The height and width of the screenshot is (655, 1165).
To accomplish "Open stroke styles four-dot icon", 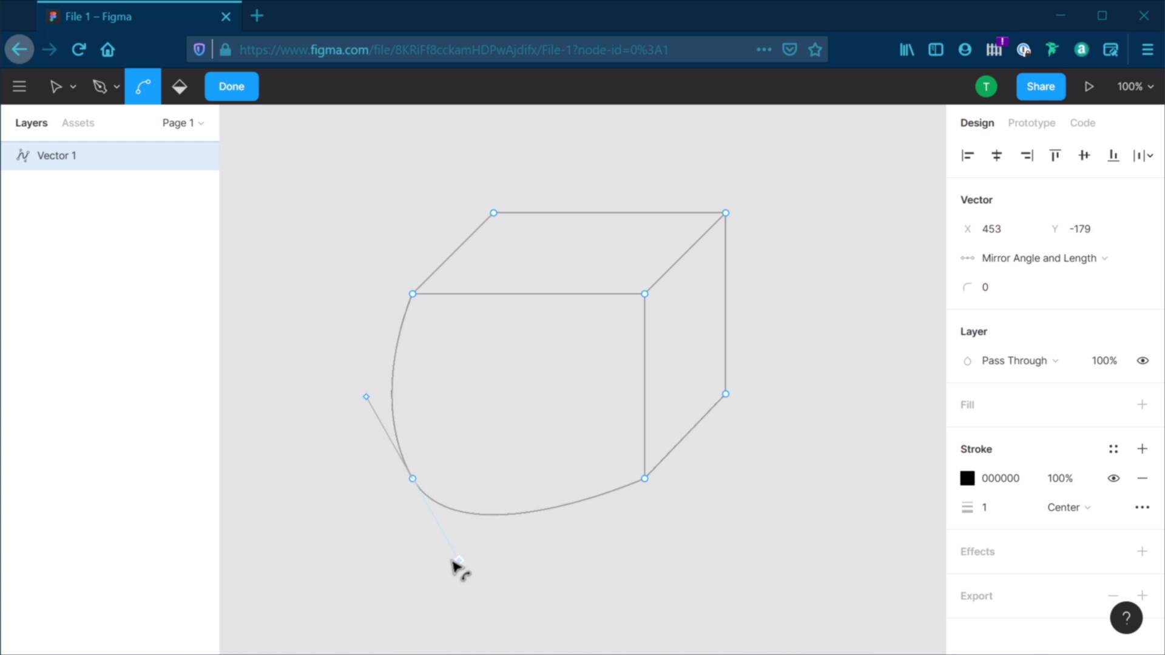I will click(1113, 449).
